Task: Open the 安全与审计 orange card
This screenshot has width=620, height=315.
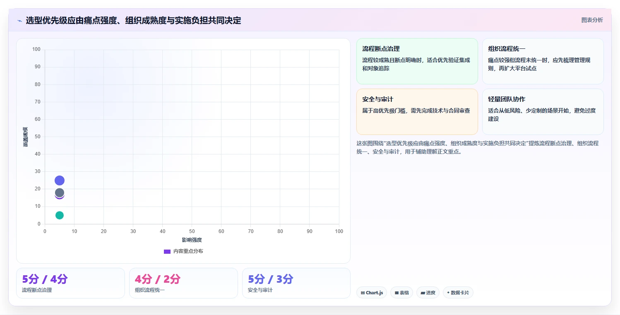Action: (x=417, y=112)
